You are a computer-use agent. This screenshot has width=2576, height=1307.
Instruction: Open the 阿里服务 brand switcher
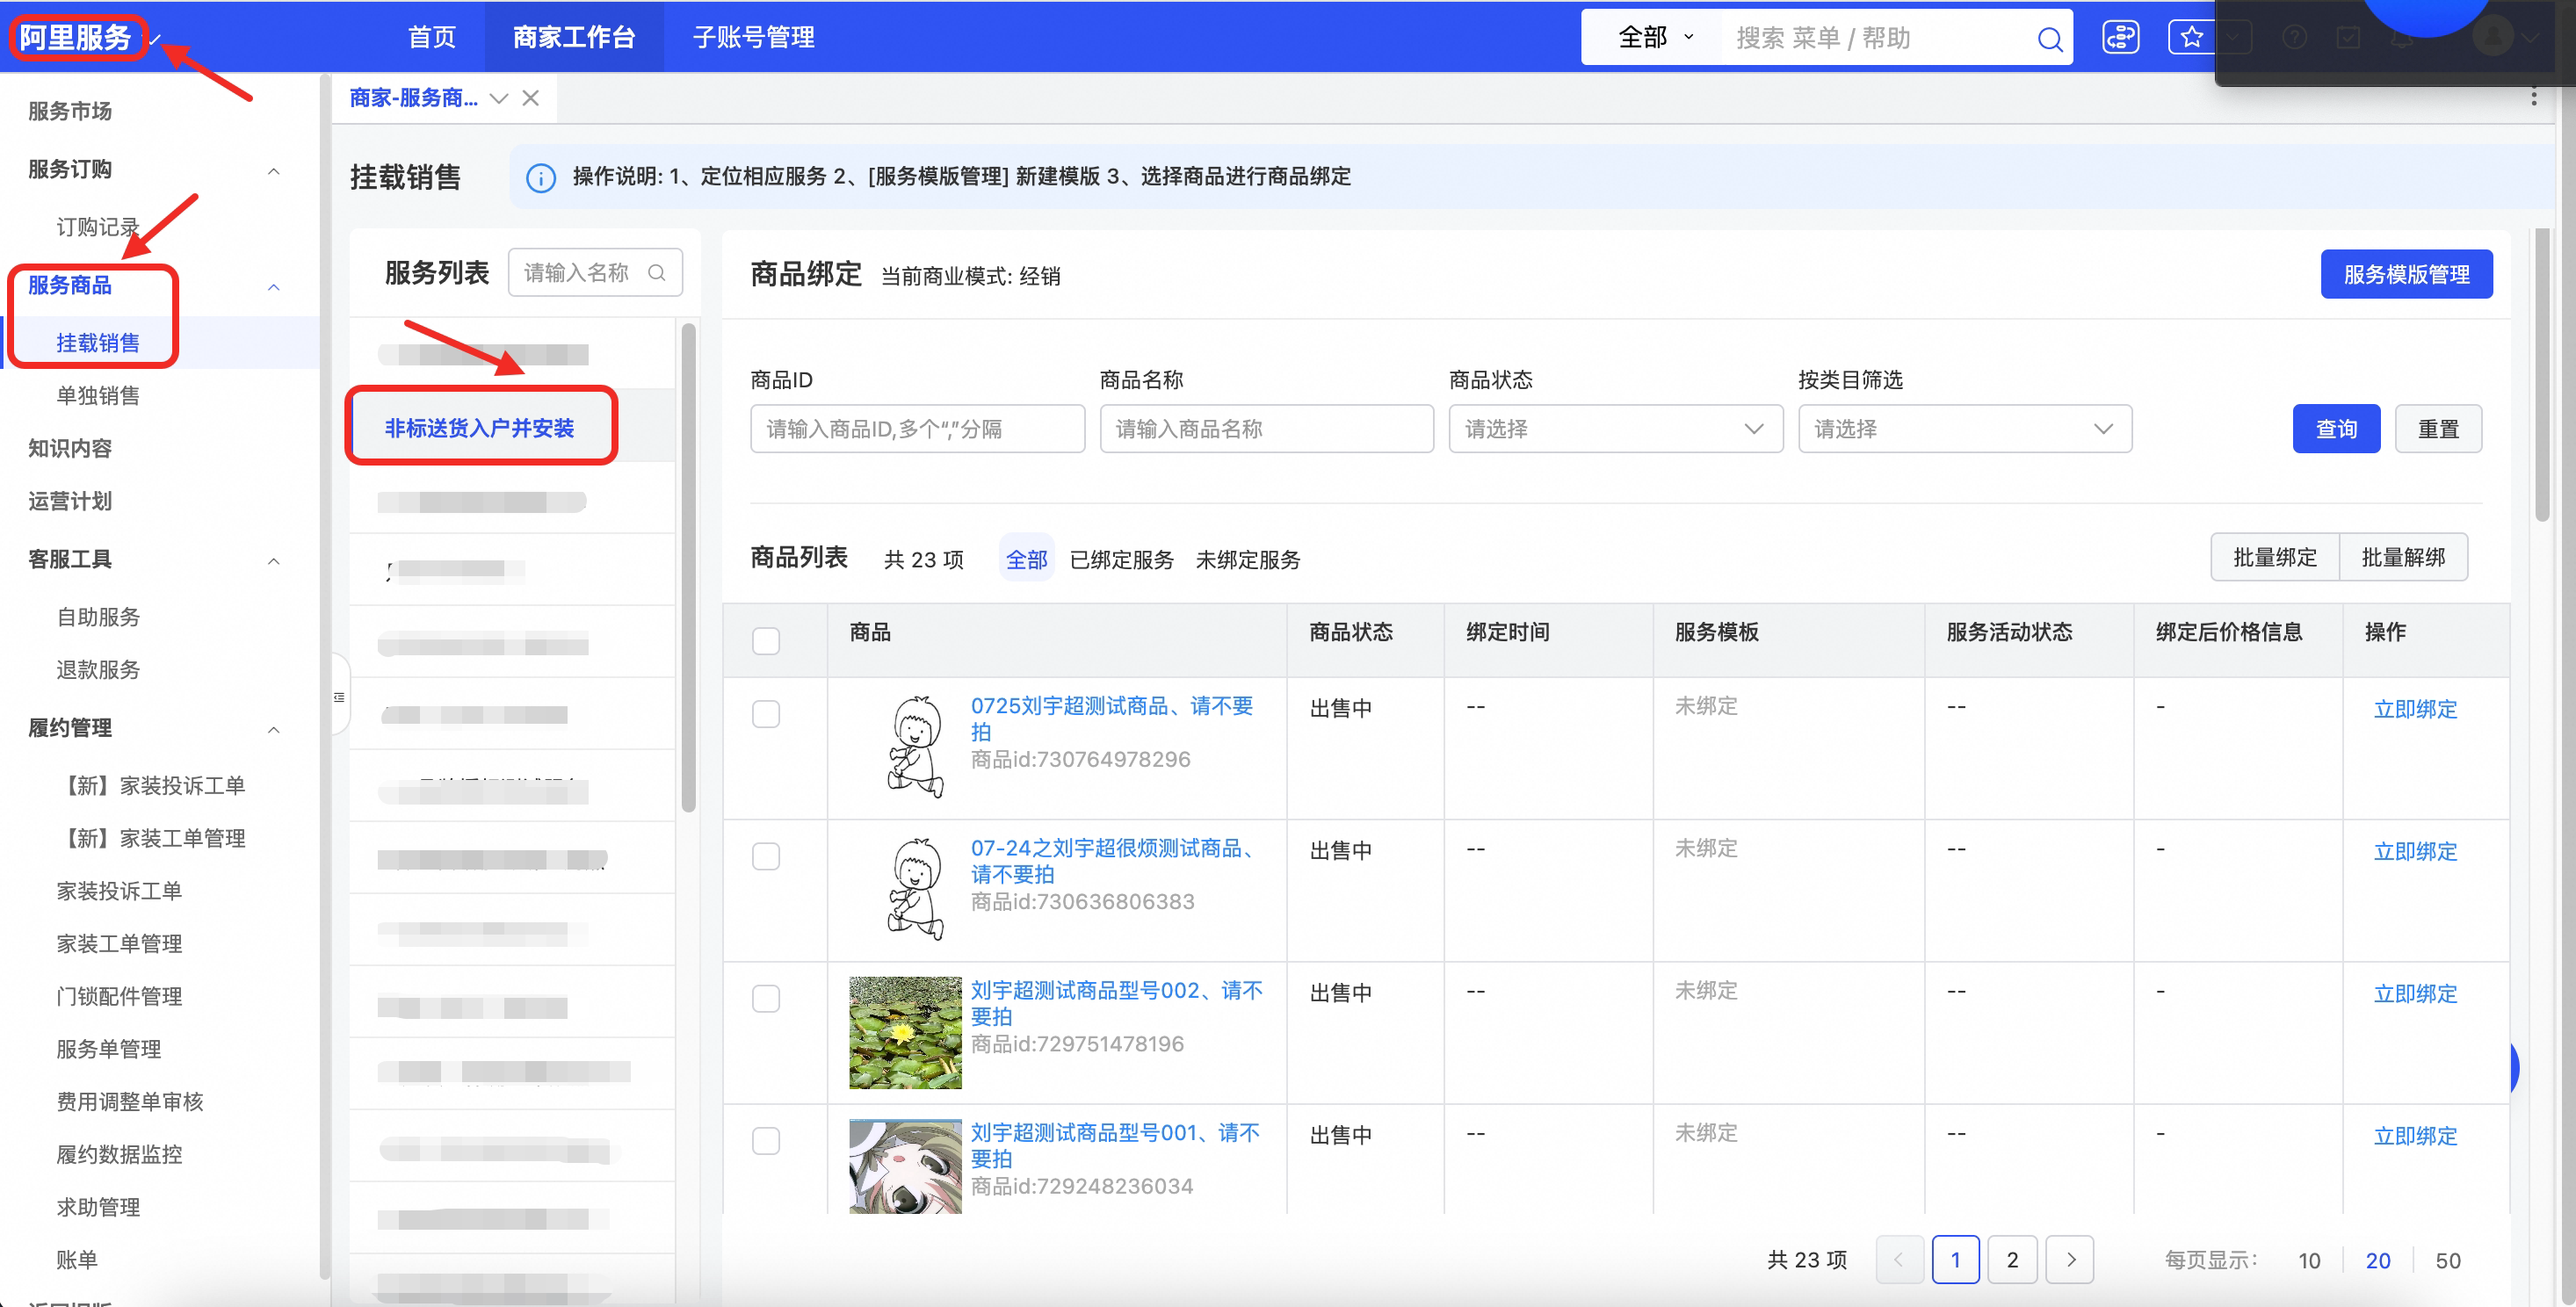(x=88, y=38)
